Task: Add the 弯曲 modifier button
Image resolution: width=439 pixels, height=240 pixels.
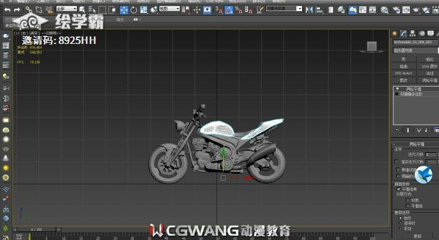Action: click(x=404, y=66)
